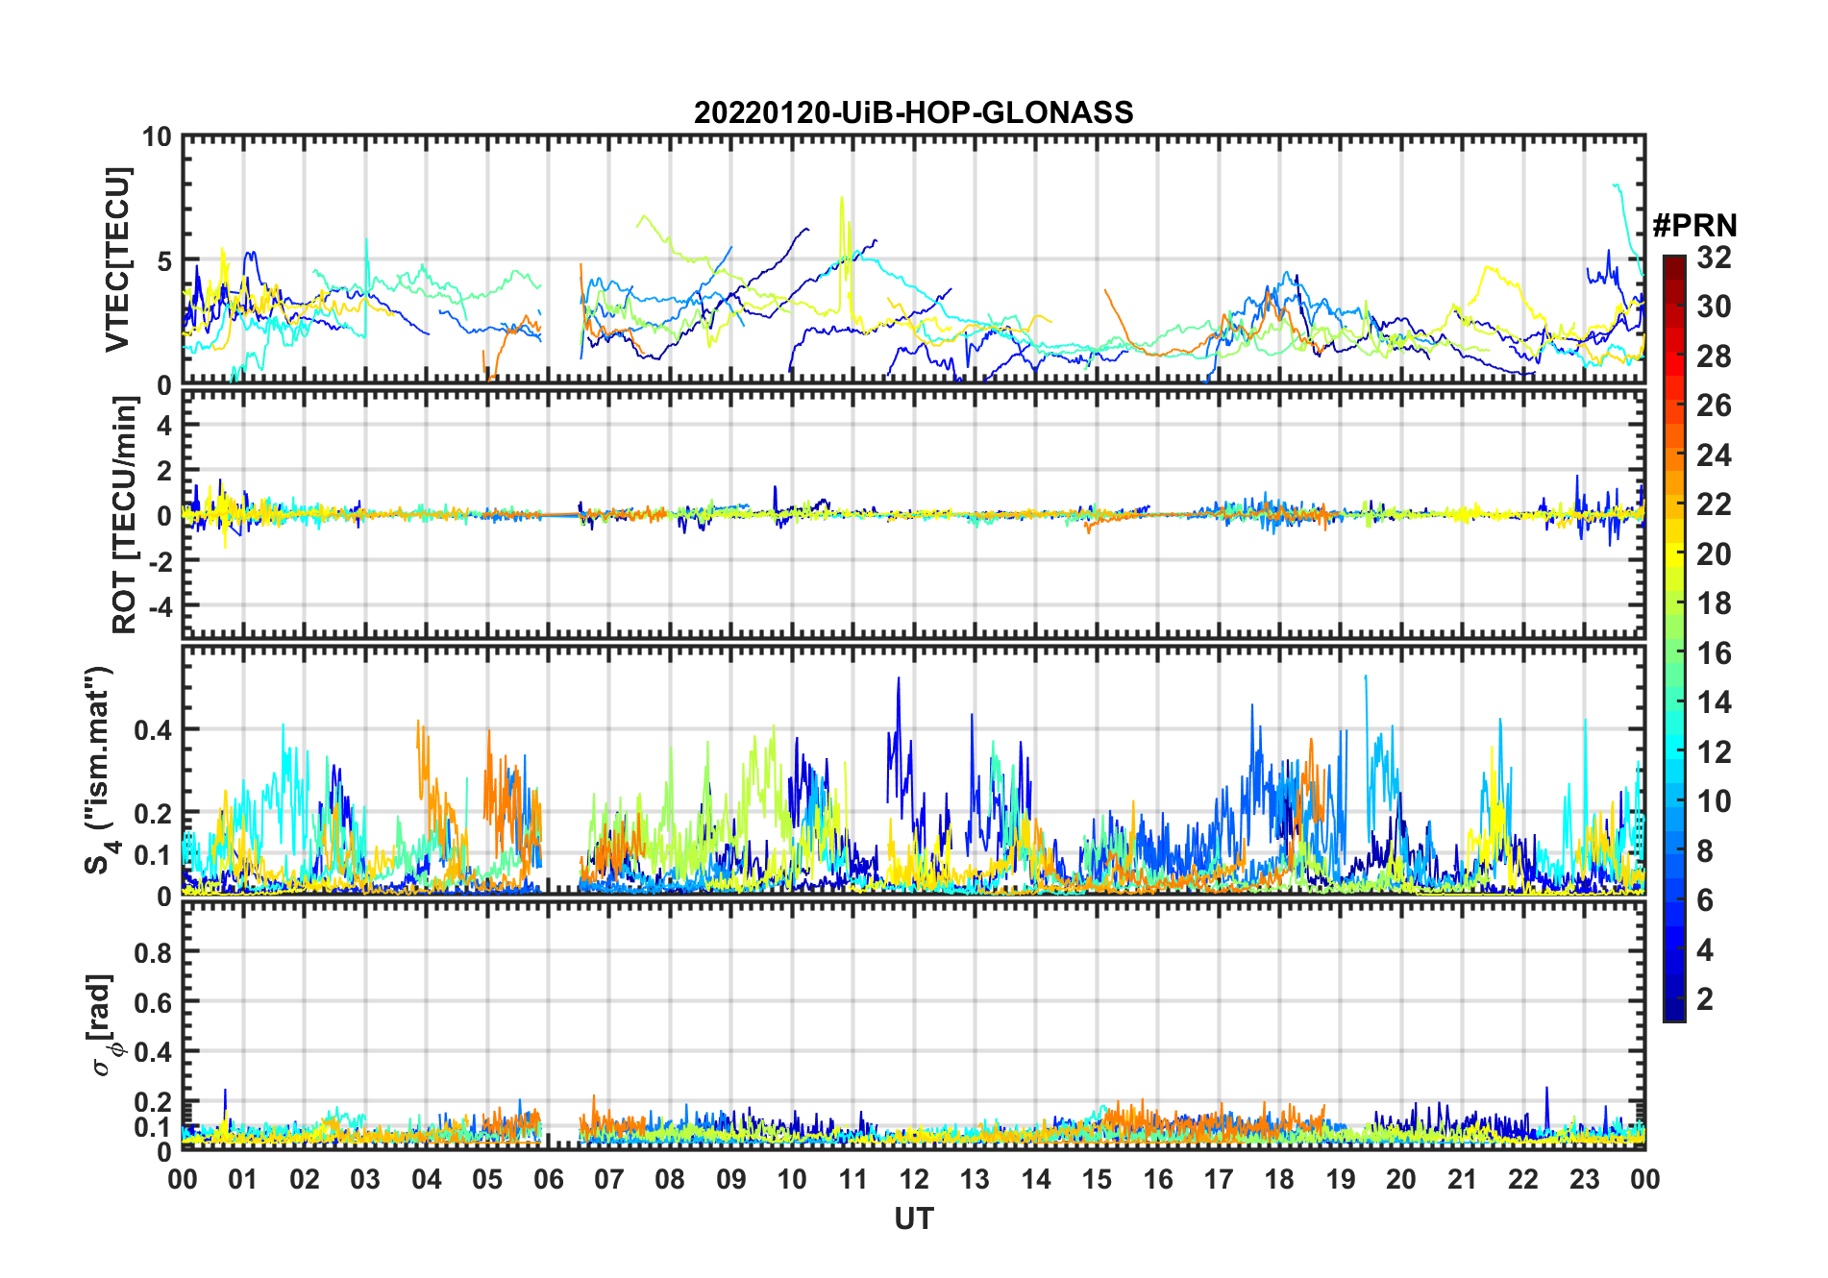
Task: Click colorbar tick label 24
Action: (1714, 455)
